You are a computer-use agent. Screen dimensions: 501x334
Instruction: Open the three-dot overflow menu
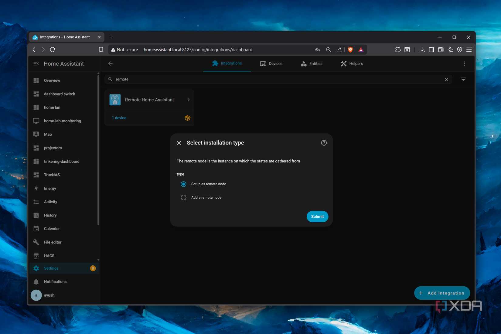464,63
